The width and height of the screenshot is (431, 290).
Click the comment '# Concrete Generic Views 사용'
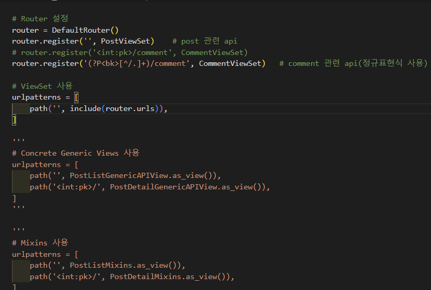(x=76, y=153)
